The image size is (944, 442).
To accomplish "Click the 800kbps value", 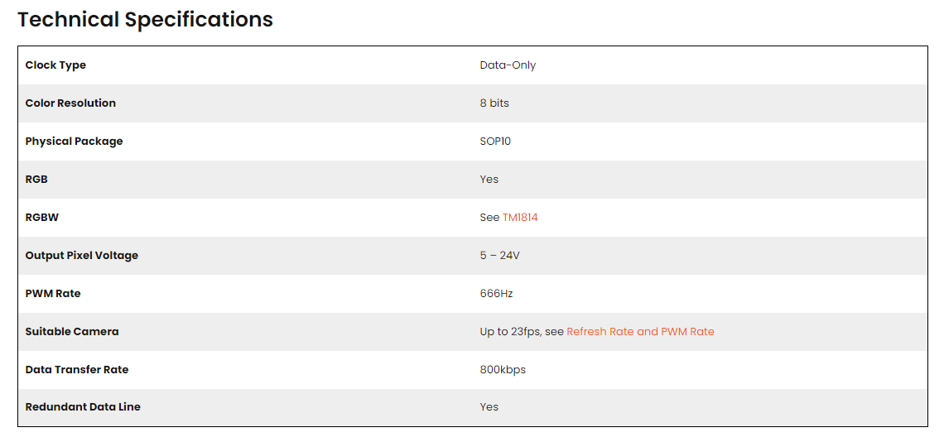I will click(x=503, y=369).
